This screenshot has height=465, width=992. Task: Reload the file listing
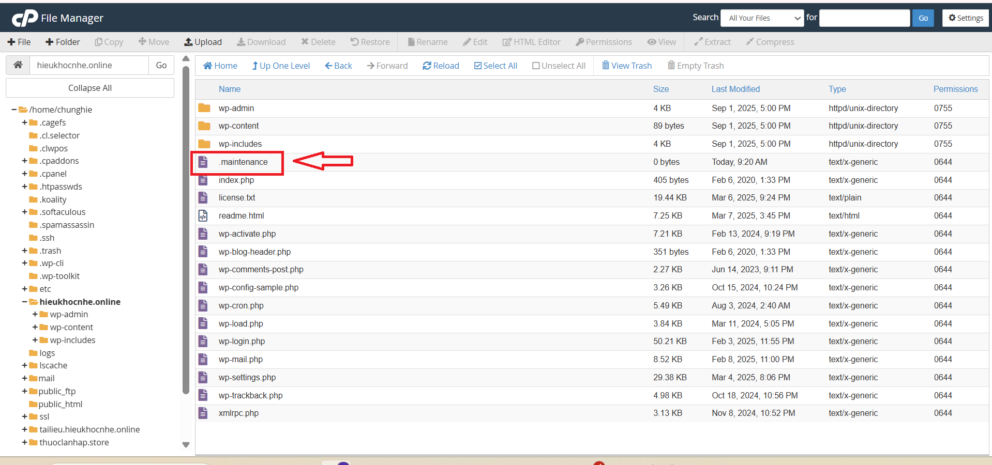coord(441,66)
